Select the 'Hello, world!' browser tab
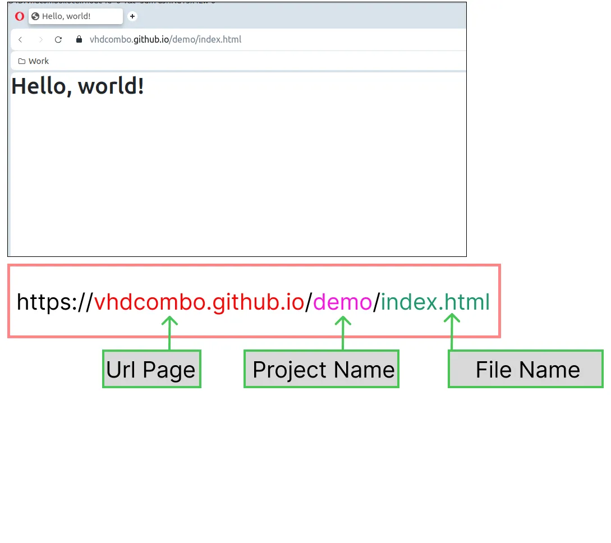Viewport: 611px width, 543px height. point(76,16)
